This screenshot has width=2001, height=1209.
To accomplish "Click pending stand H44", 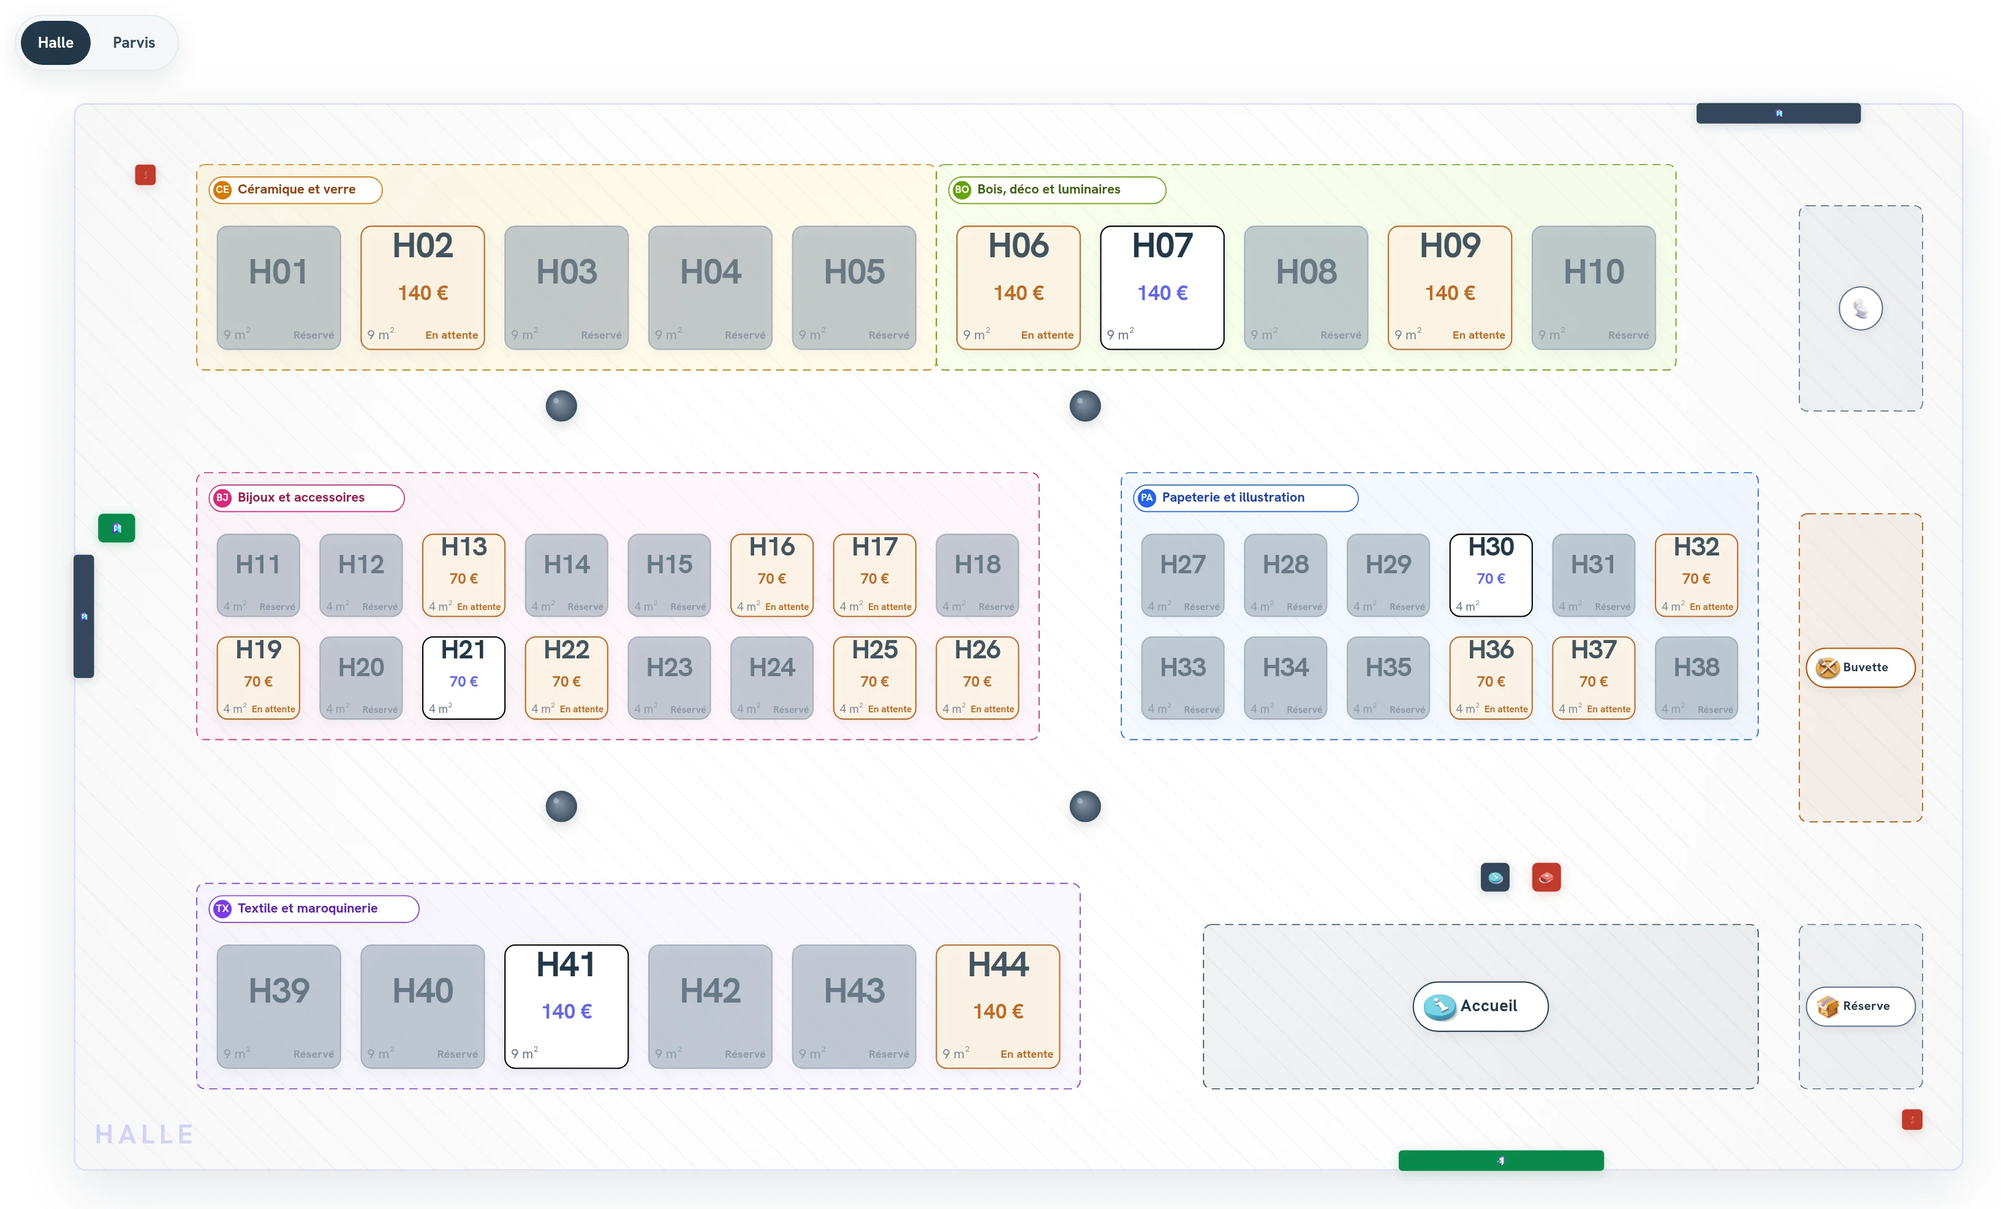I will (x=997, y=1006).
